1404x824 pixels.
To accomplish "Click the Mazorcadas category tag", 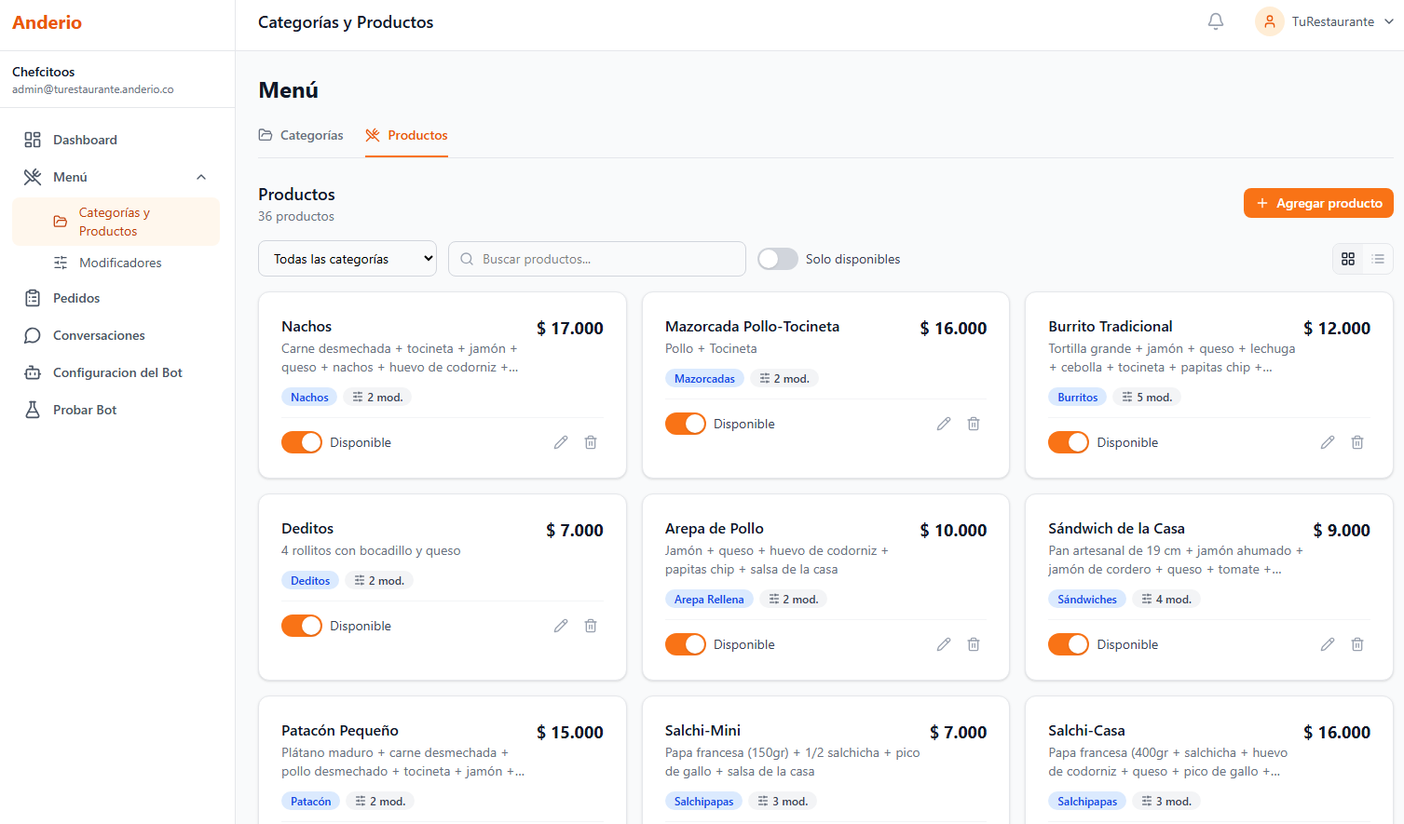I will [704, 379].
